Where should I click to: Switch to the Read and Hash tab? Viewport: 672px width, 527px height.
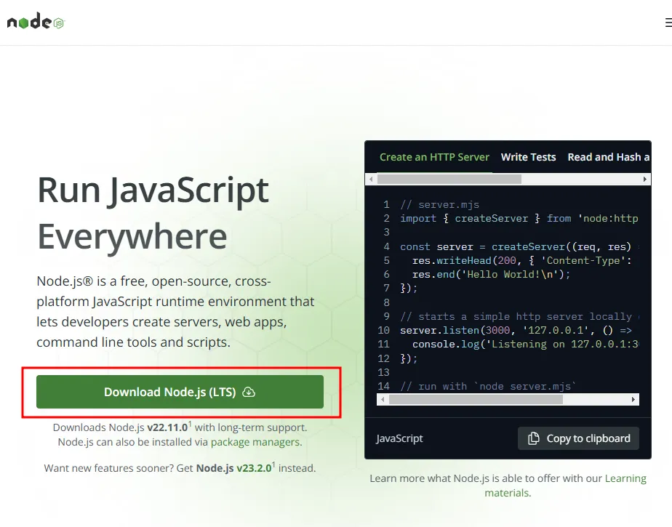tap(608, 157)
